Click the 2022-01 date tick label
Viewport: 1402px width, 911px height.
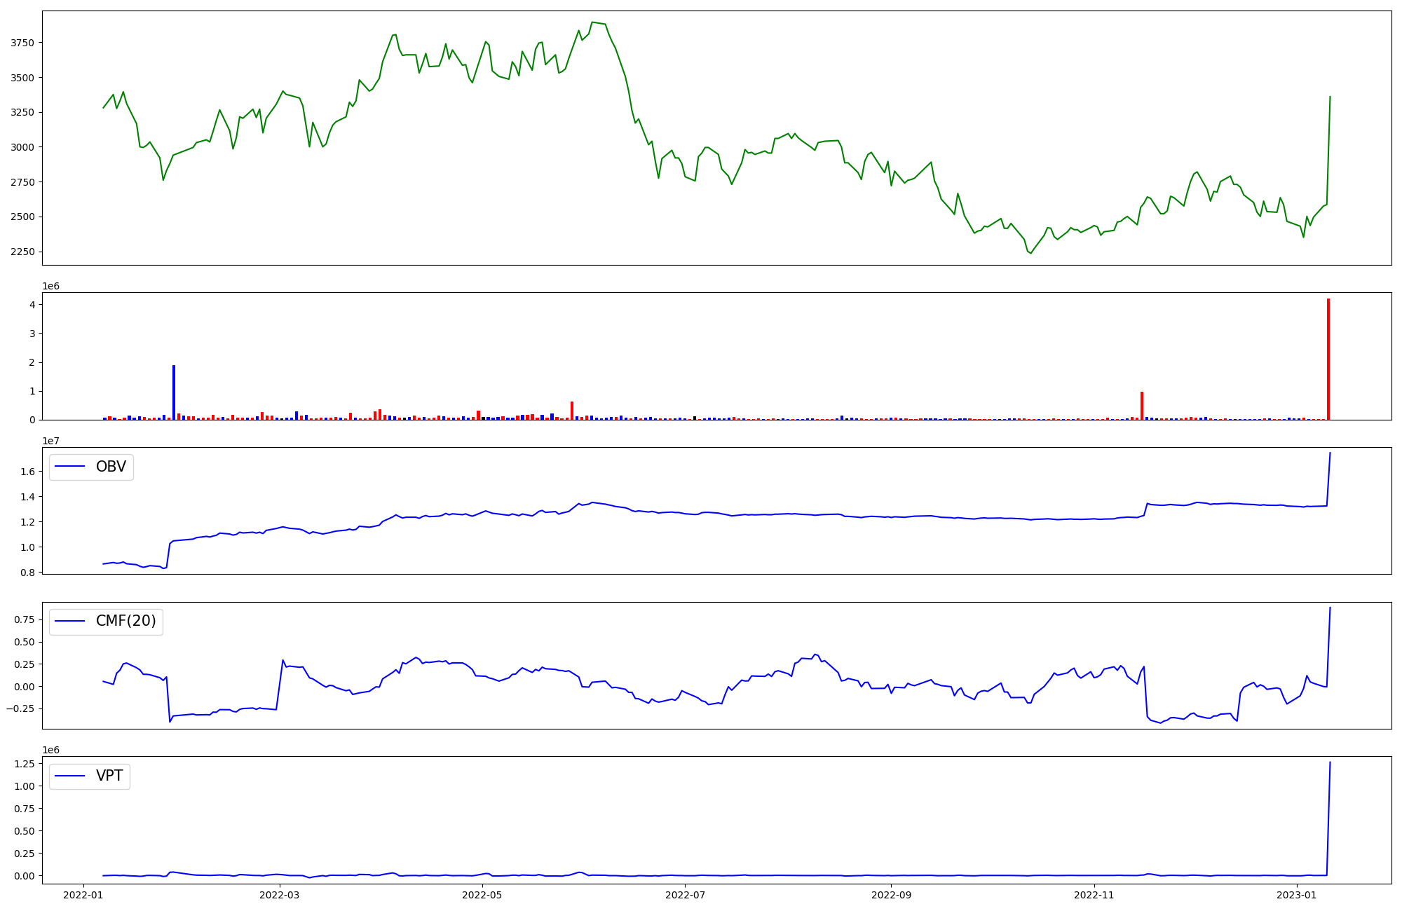tap(83, 895)
